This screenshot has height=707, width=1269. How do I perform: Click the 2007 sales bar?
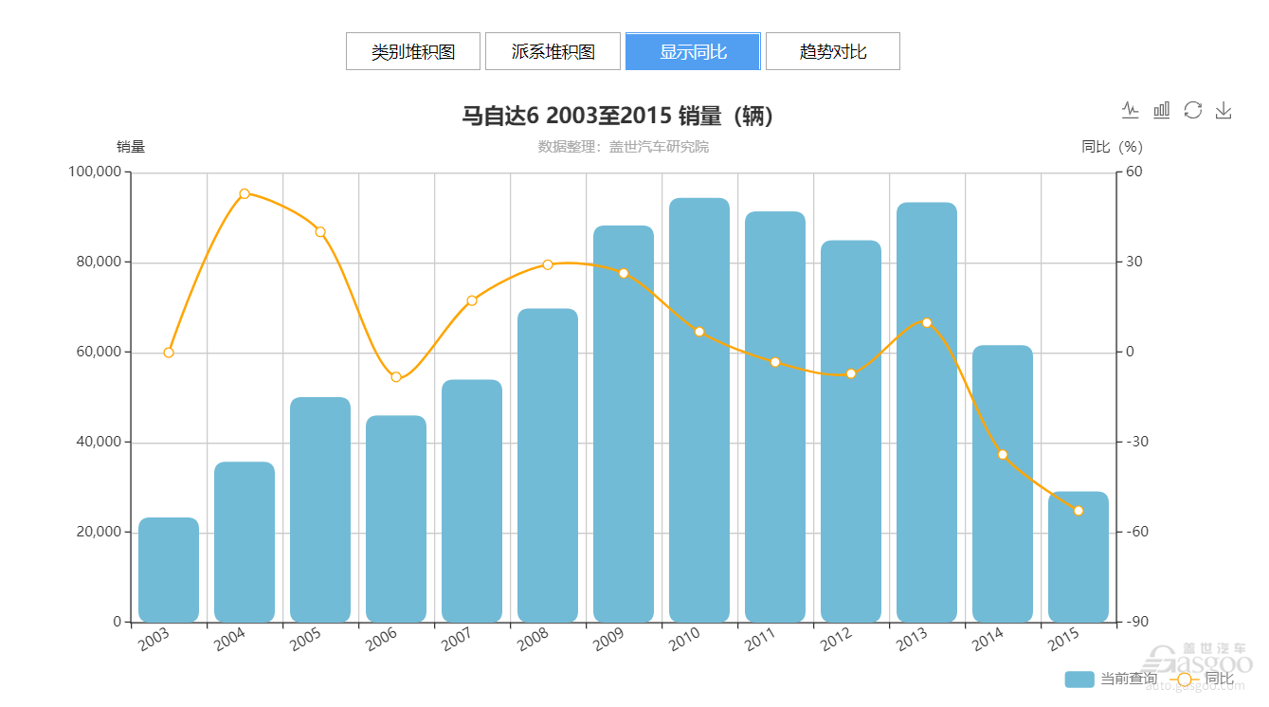pos(472,501)
